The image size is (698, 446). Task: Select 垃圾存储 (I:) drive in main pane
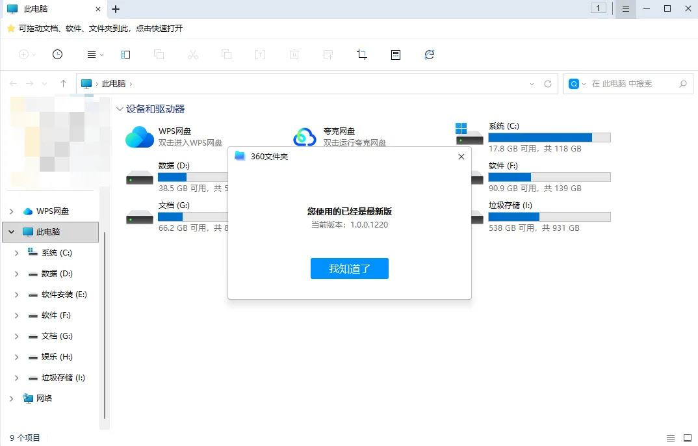pyautogui.click(x=541, y=216)
